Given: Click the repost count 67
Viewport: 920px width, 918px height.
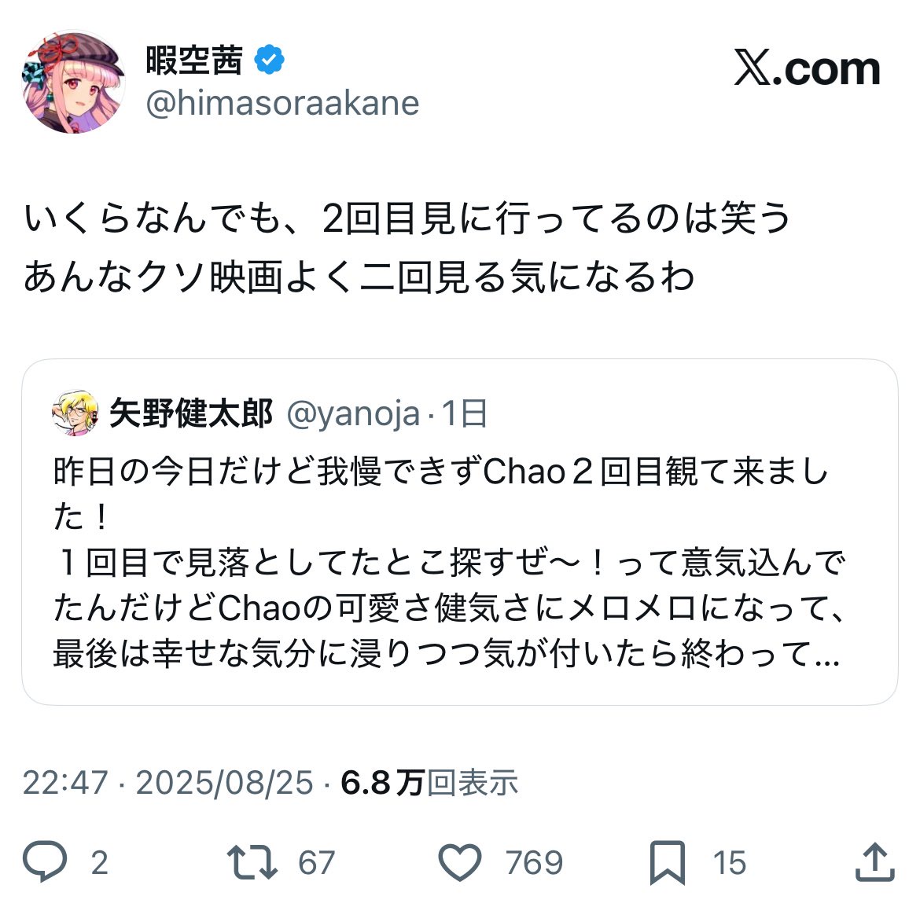Looking at the screenshot, I should tap(316, 863).
